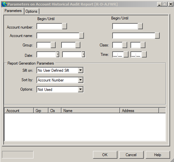Viewport: 174px width, 162px height.
Task: Open the Options dropdown showing Not Used
Action: (80, 89)
